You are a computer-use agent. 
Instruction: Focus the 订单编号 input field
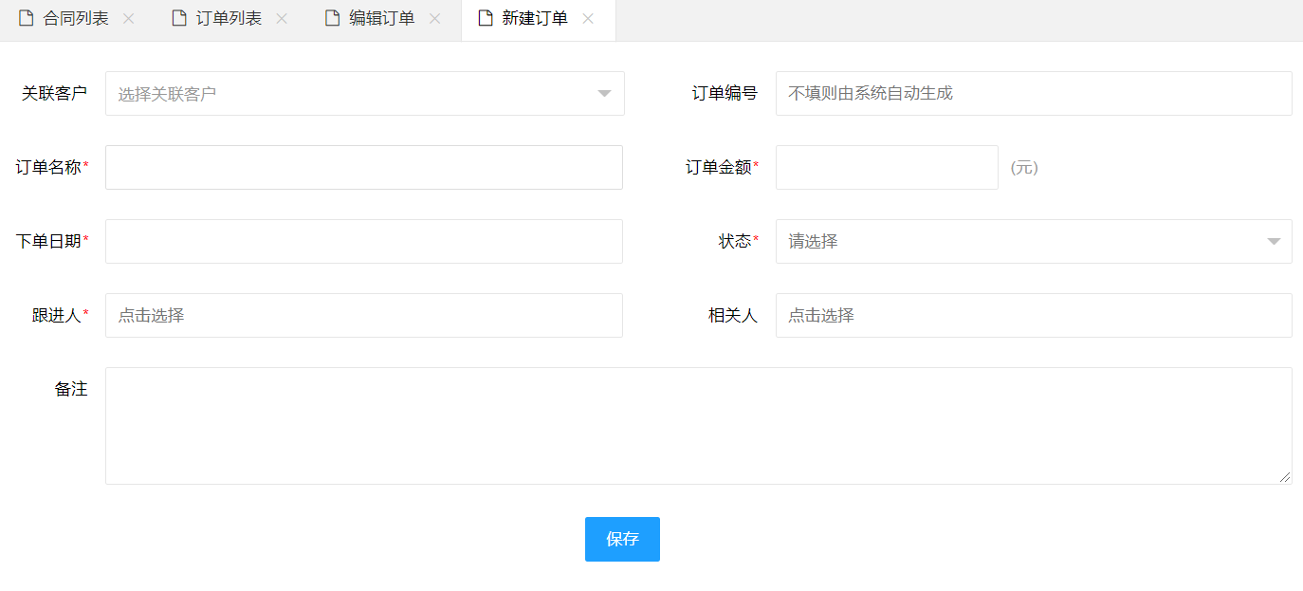(1034, 94)
